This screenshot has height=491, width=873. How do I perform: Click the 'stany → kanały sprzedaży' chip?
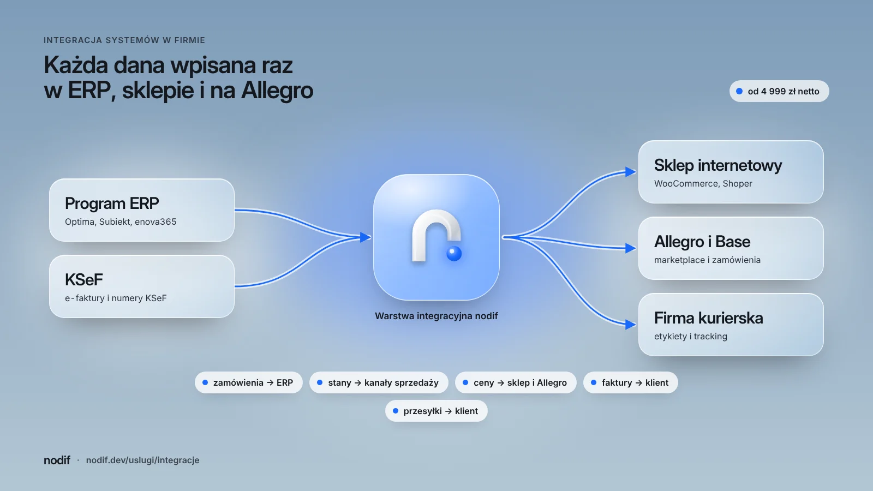pos(379,382)
